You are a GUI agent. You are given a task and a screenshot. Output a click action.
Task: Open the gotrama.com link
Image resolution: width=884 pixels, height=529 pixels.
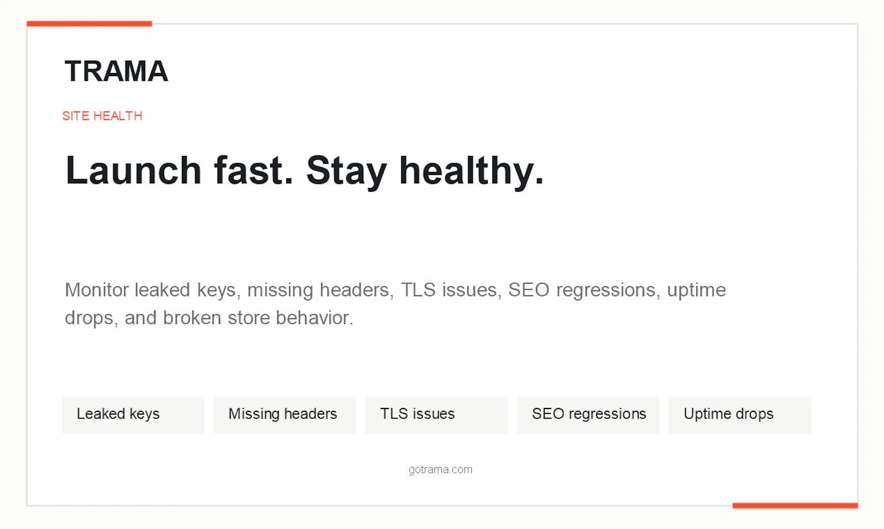click(x=440, y=469)
